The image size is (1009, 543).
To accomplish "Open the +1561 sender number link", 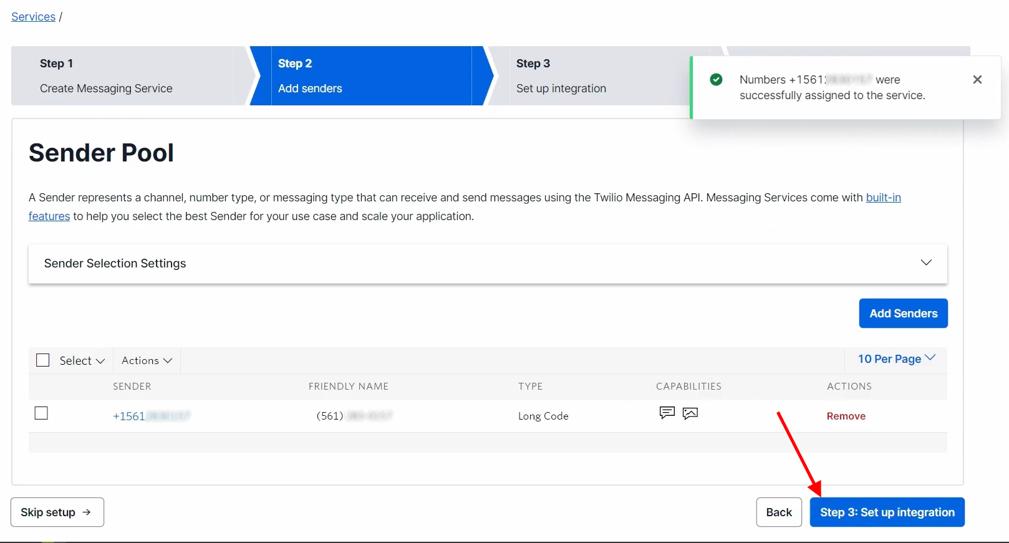I will (x=151, y=416).
